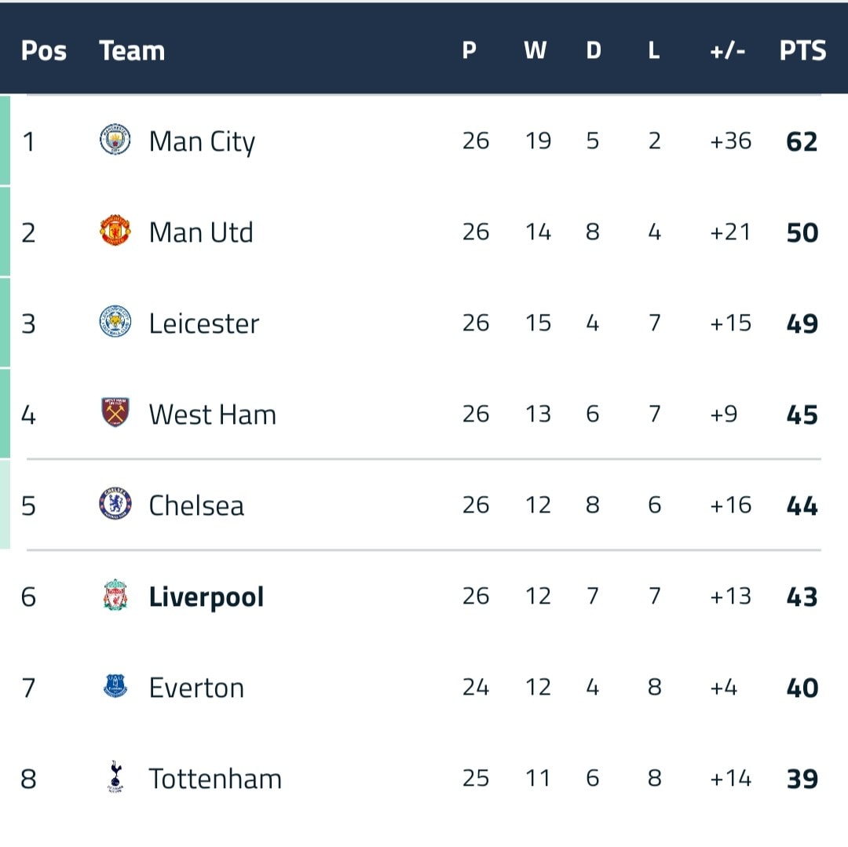This screenshot has height=847, width=848.
Task: Click the Tottenham cockerel crest
Action: pos(115,776)
